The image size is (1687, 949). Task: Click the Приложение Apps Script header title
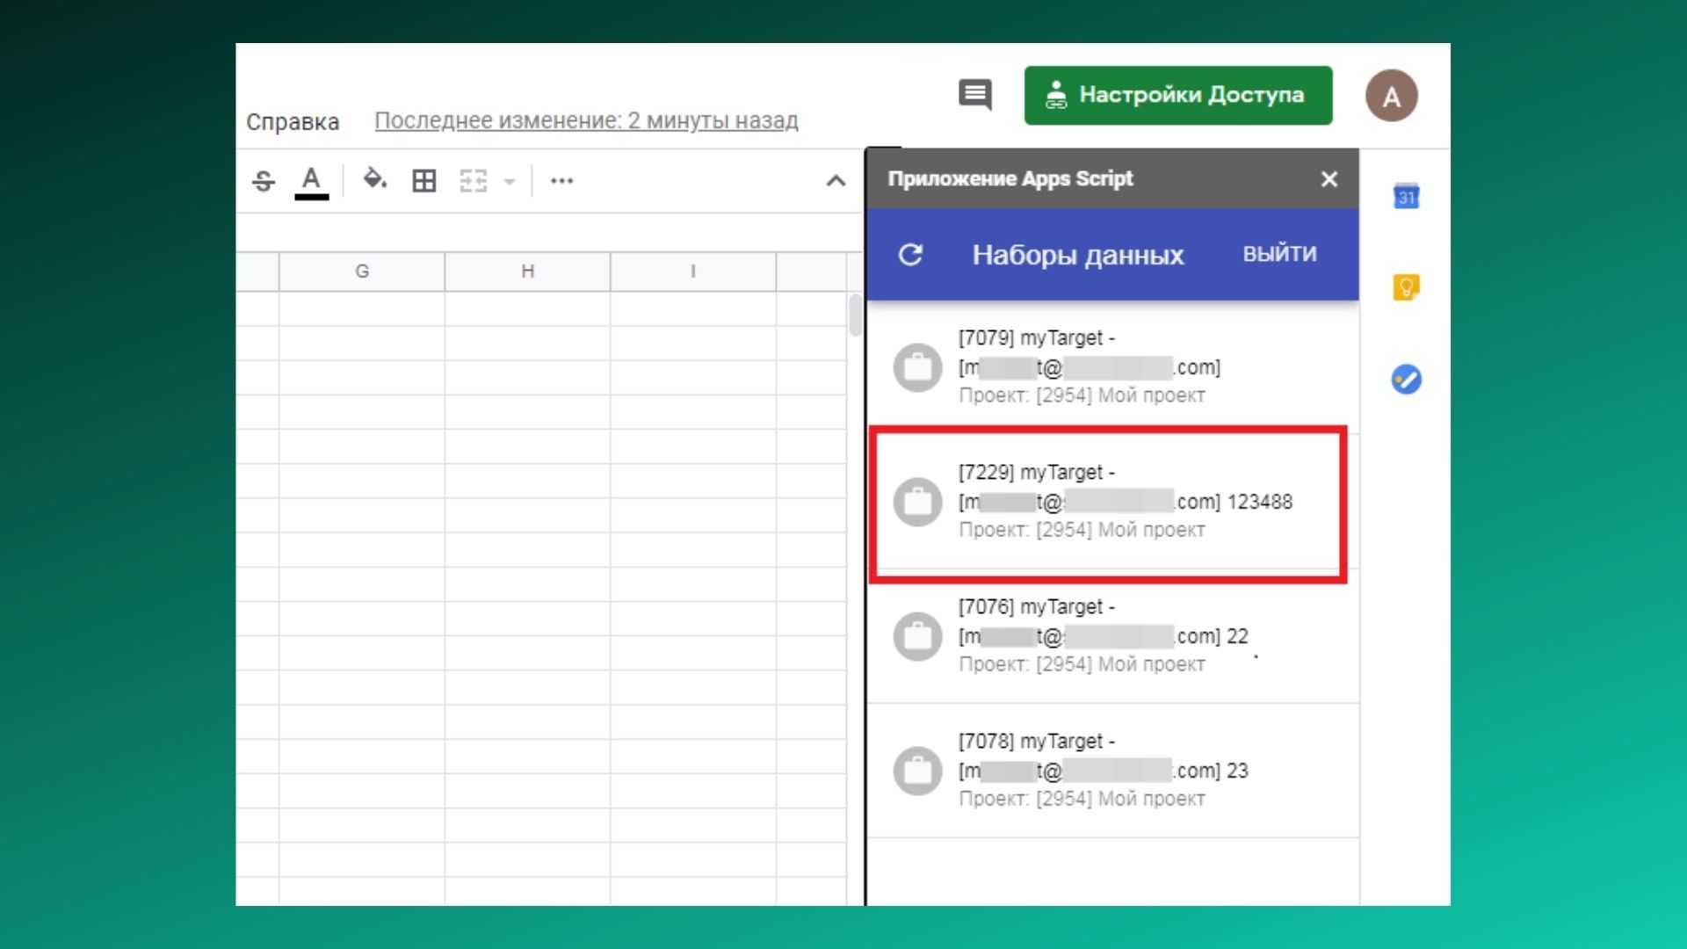click(x=1010, y=178)
